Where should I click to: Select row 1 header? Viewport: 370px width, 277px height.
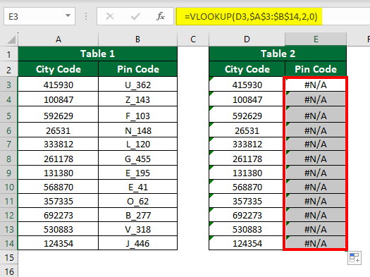[x=8, y=54]
